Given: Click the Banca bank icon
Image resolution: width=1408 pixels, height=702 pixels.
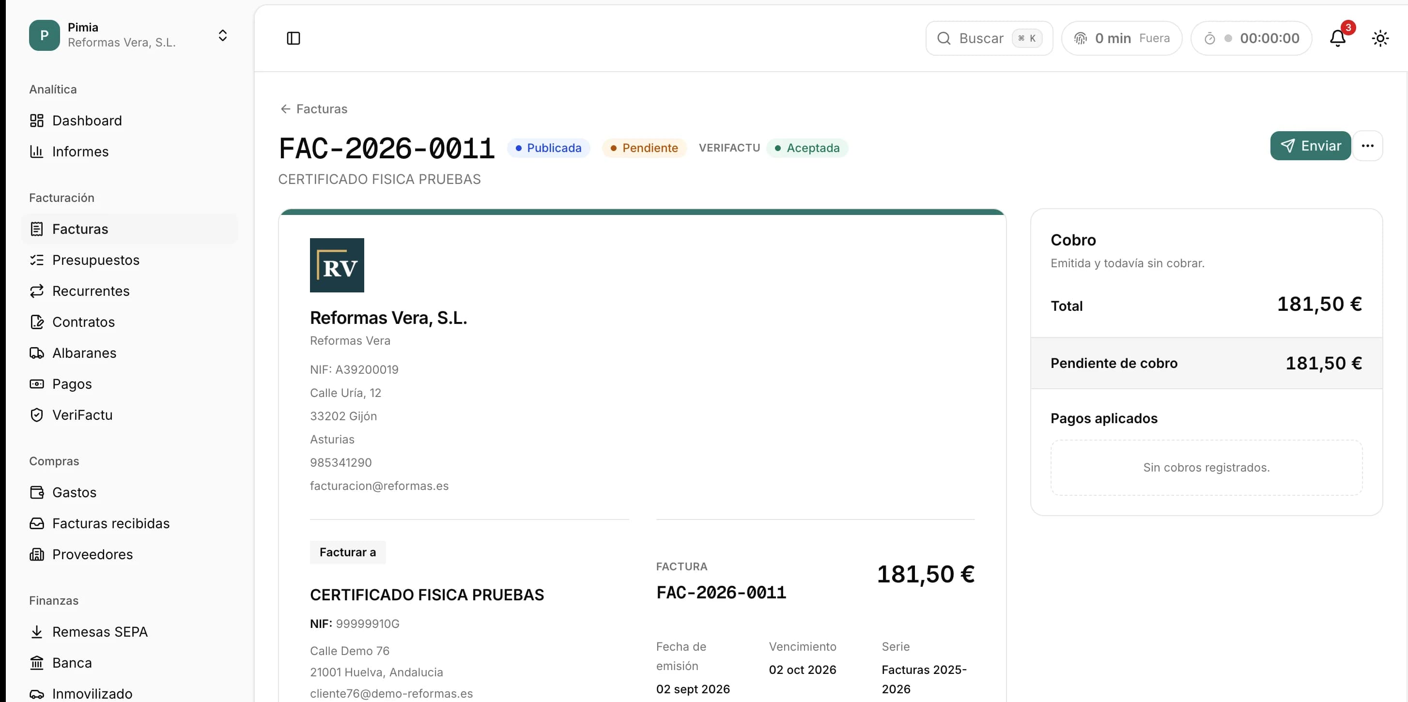Looking at the screenshot, I should coord(37,663).
